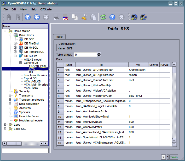The image size is (185, 161).
Task: Click the scissors cut icon
Action: (84, 17)
